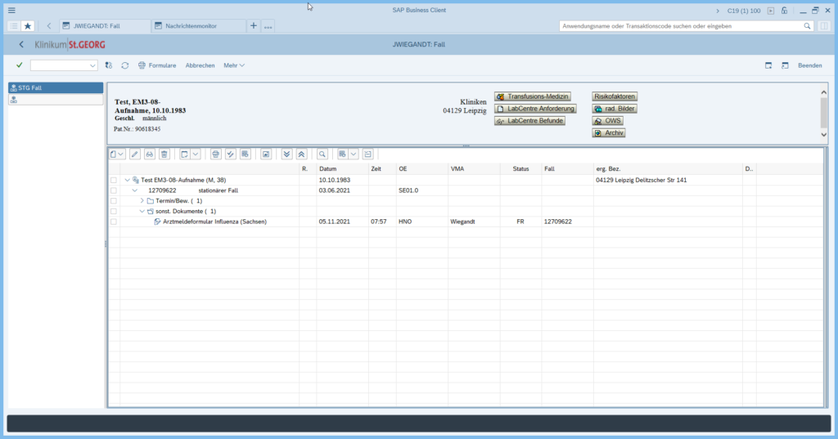Open the Mehr dropdown menu
838x439 pixels.
pyautogui.click(x=233, y=65)
